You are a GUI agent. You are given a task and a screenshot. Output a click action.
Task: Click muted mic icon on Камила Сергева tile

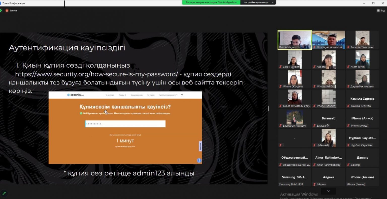(348, 106)
